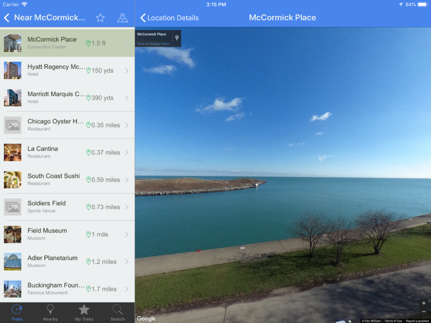Open Hyatt Regency hotel thumbnail
The height and width of the screenshot is (323, 431).
[x=12, y=71]
